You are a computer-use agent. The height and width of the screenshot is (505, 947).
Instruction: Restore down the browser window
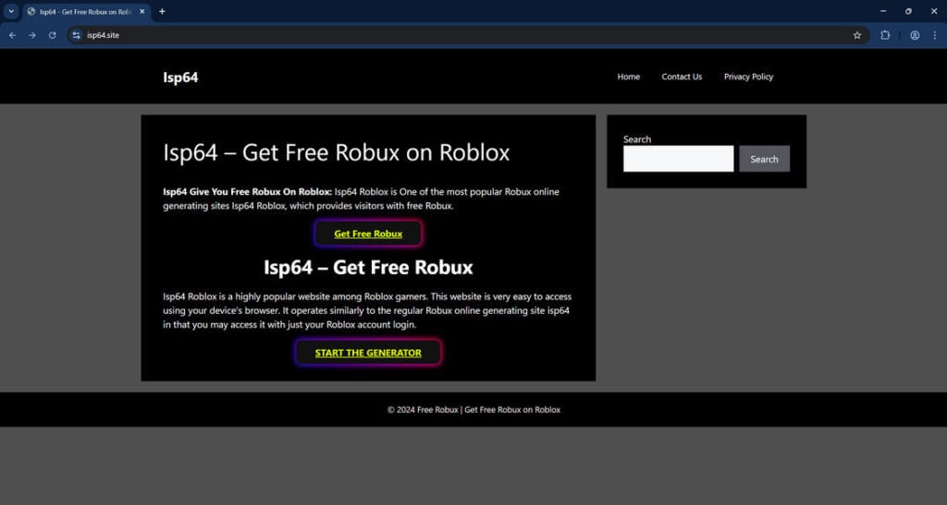coord(908,11)
